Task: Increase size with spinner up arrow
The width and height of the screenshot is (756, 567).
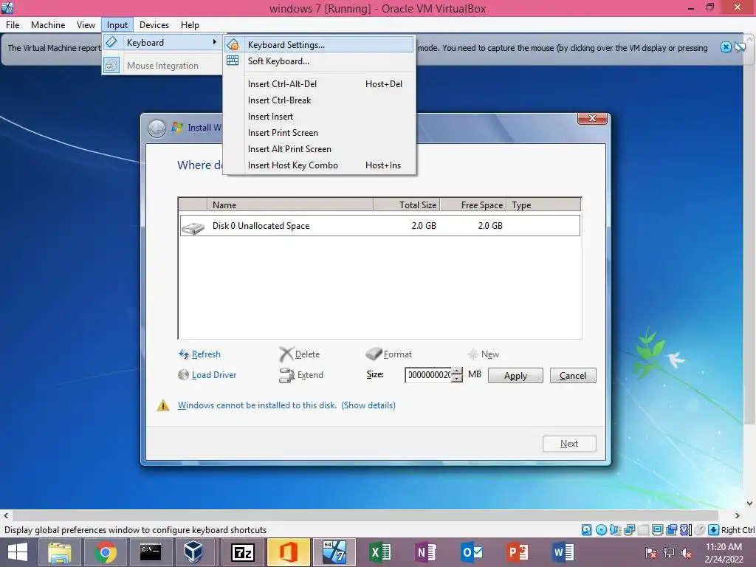Action: pyautogui.click(x=457, y=371)
